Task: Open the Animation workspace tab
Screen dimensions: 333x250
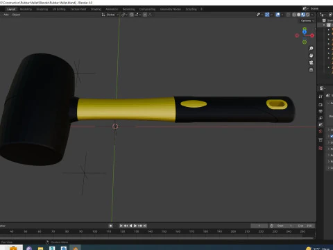Action: pos(112,9)
